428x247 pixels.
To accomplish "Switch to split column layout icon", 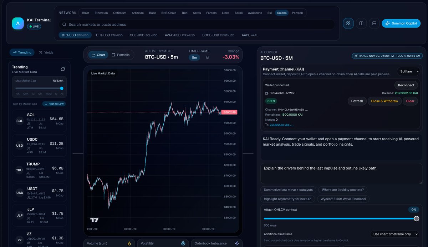I will (361, 23).
